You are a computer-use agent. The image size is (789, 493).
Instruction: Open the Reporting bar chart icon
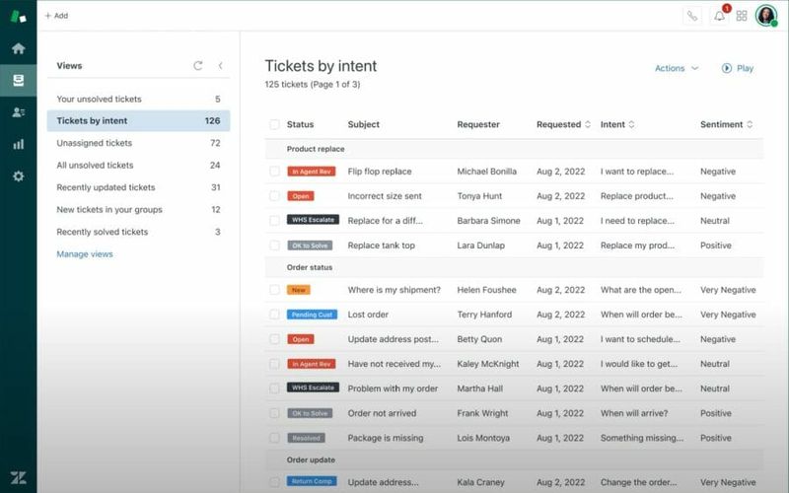[18, 144]
